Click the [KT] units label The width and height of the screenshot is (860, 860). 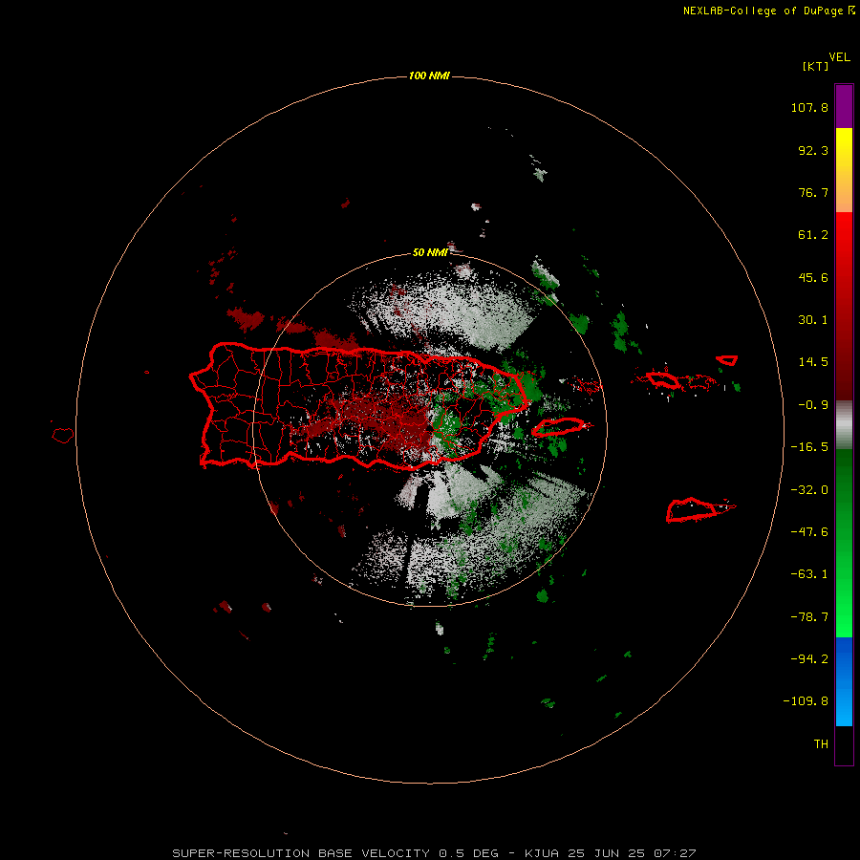pos(816,66)
